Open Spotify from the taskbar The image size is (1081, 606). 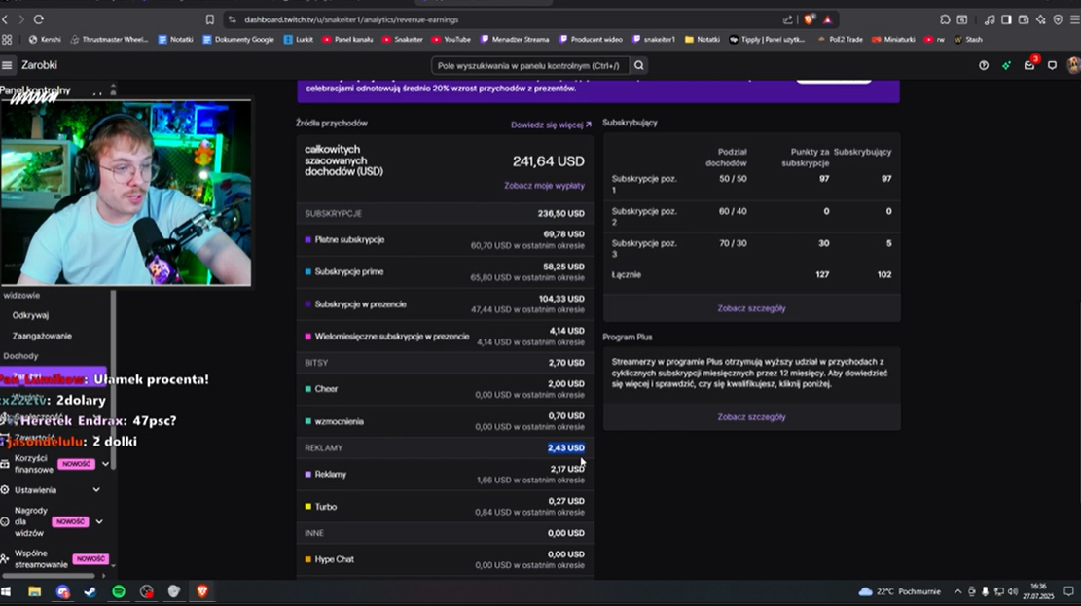pos(119,591)
